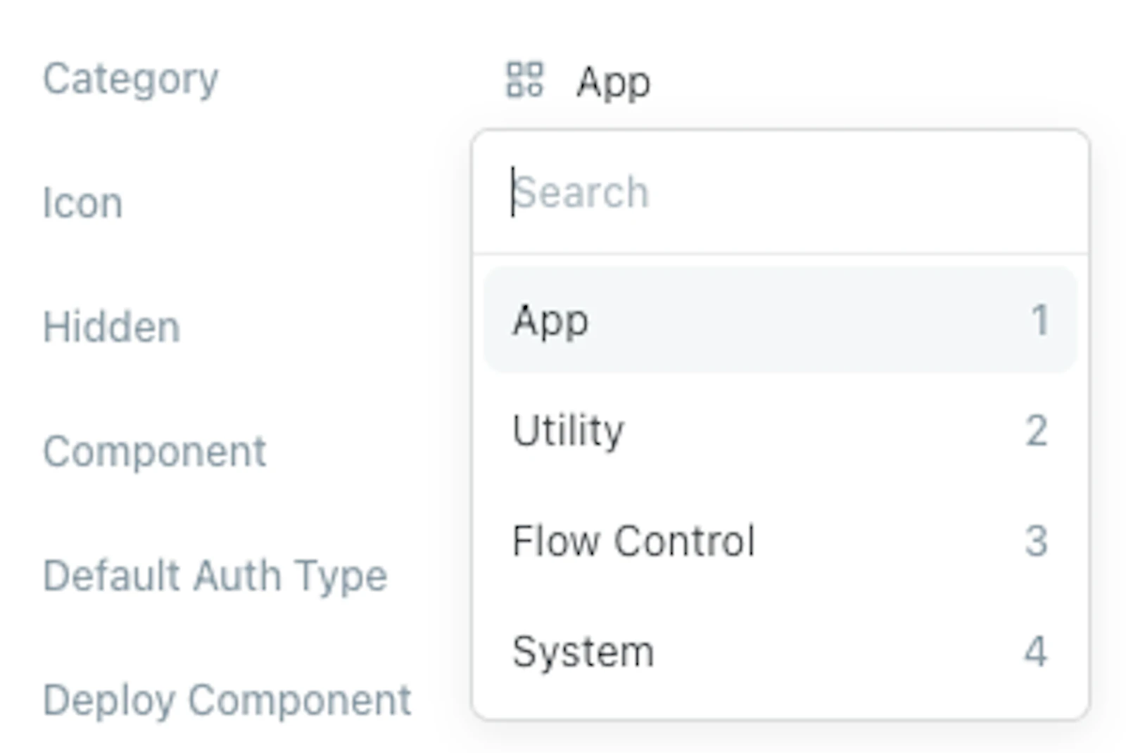Pick System from the category dropdown
1126x753 pixels.
780,651
